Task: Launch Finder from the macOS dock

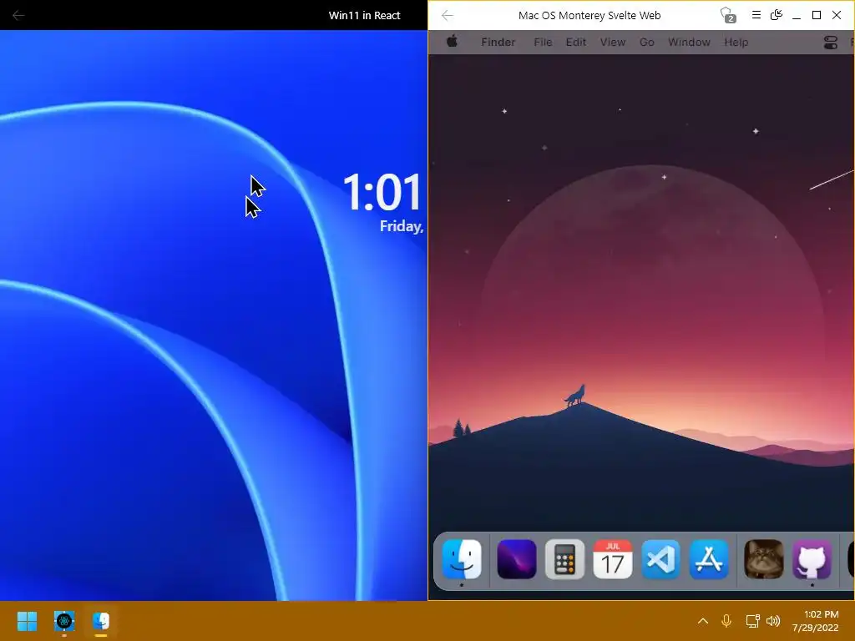Action: pyautogui.click(x=462, y=559)
